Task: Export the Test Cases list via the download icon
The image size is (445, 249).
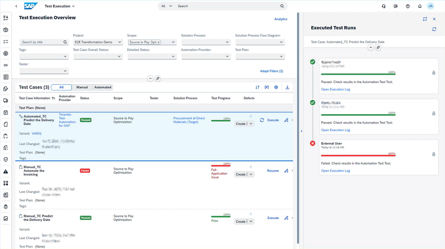Action: tap(287, 87)
